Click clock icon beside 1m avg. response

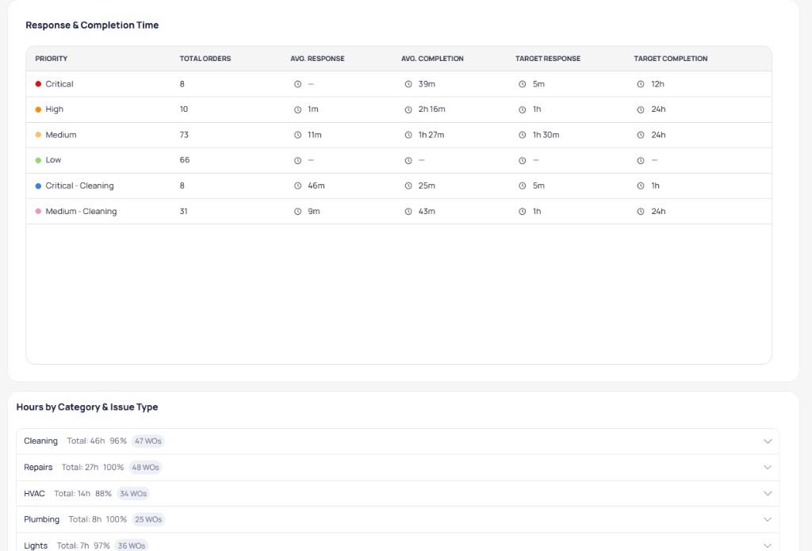click(x=298, y=109)
